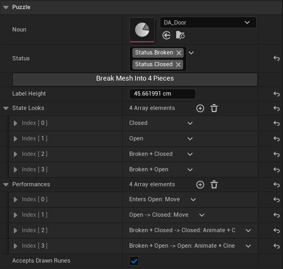Open the DA_Door asset dropdown
Image resolution: width=283 pixels, height=269 pixels.
tap(208, 22)
